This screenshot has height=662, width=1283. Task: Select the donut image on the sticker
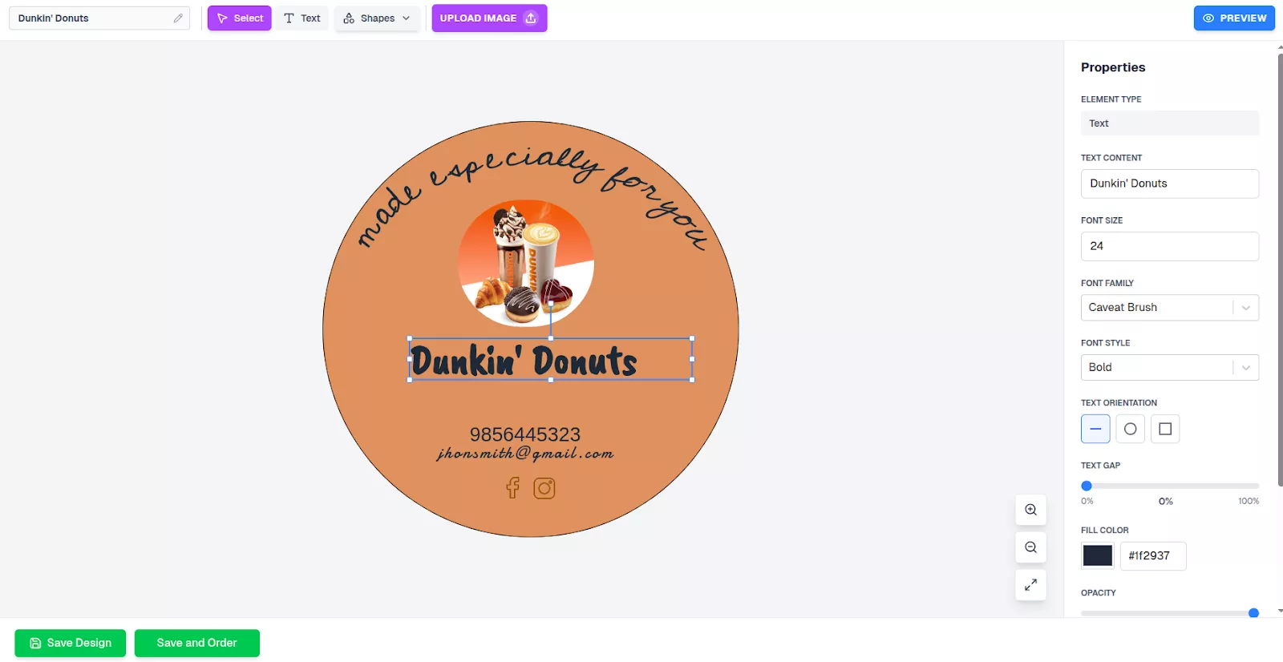(526, 263)
